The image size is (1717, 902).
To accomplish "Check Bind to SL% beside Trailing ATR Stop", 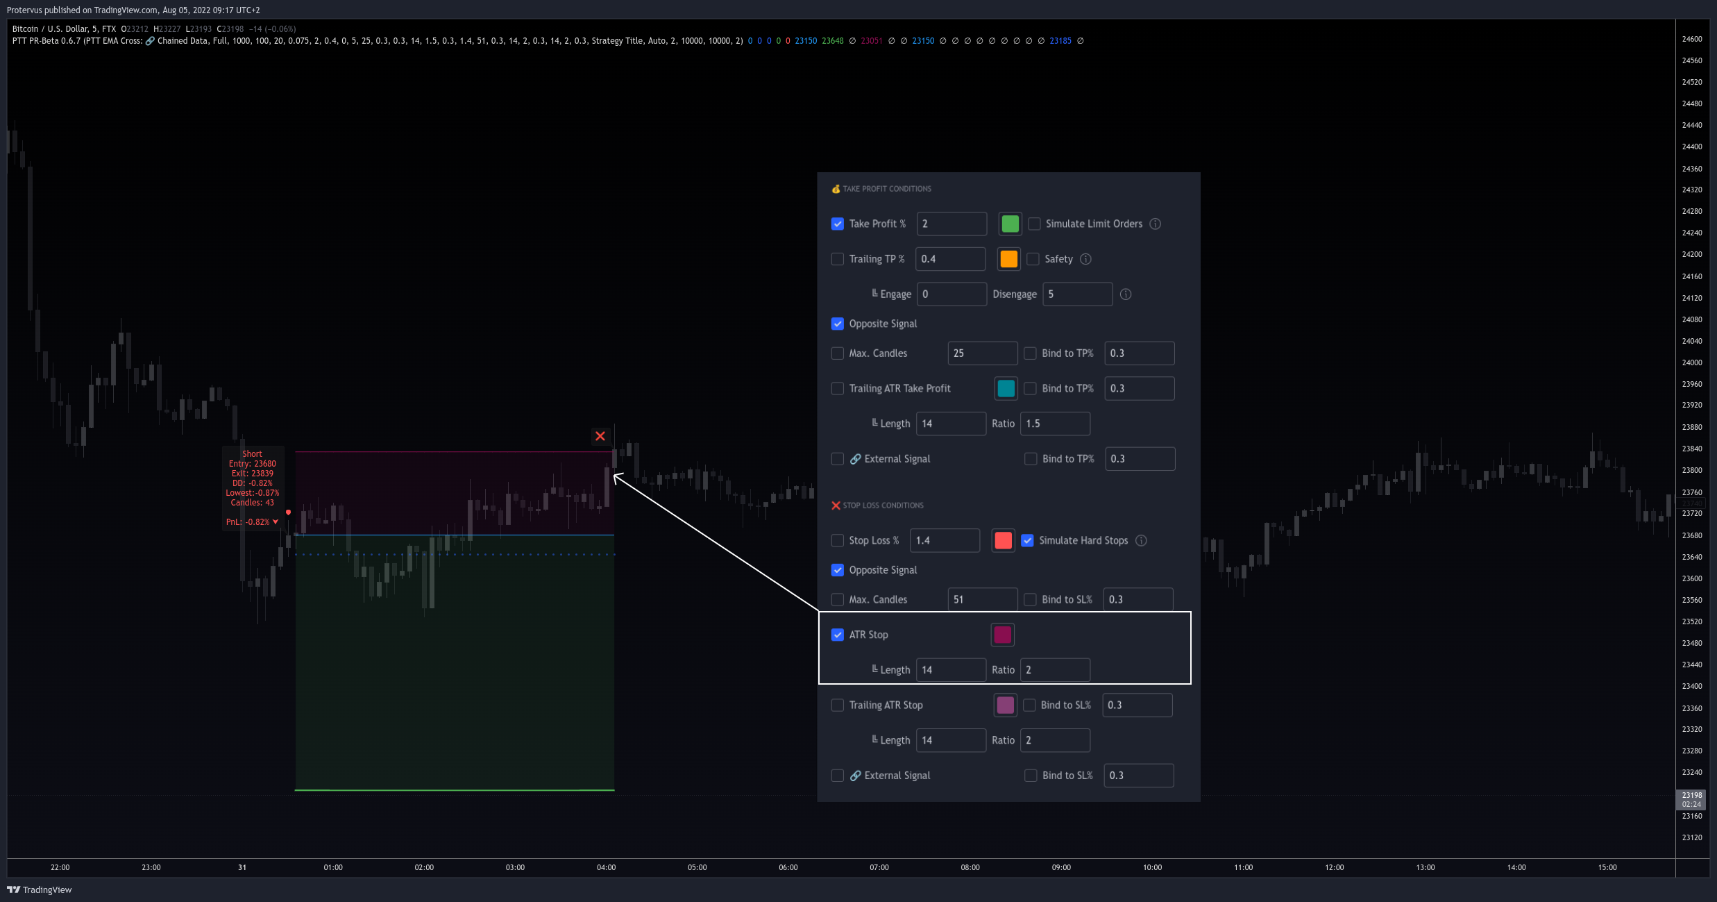I will [x=1029, y=705].
